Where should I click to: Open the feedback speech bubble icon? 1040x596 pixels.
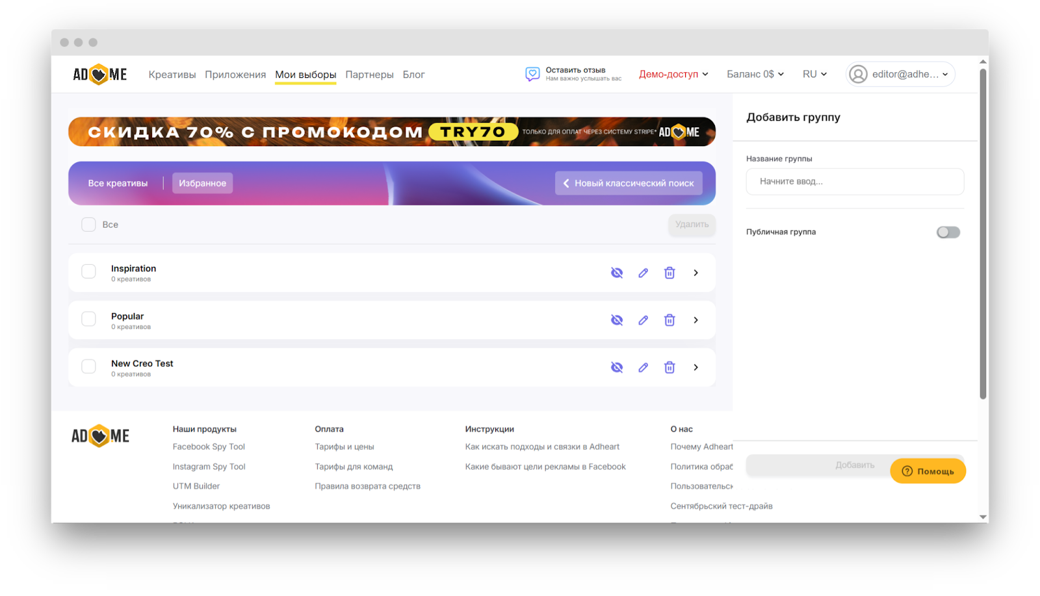(x=532, y=73)
